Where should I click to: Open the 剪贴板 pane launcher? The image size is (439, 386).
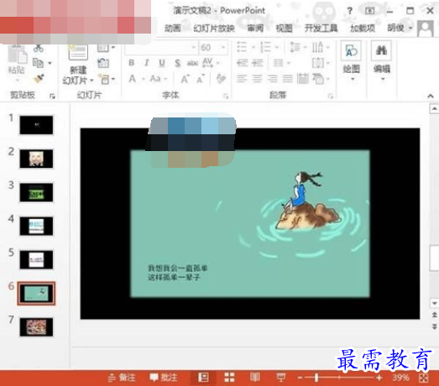pos(52,96)
